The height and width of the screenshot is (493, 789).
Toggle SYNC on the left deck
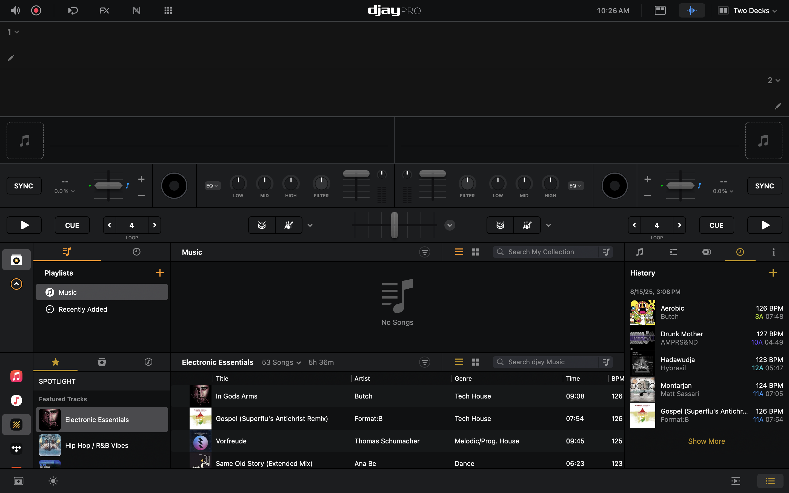click(x=24, y=186)
